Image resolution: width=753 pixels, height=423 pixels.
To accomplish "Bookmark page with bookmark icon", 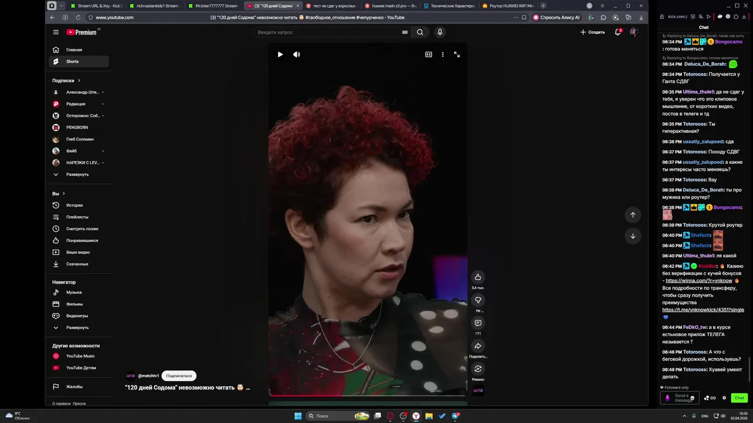I will [524, 18].
